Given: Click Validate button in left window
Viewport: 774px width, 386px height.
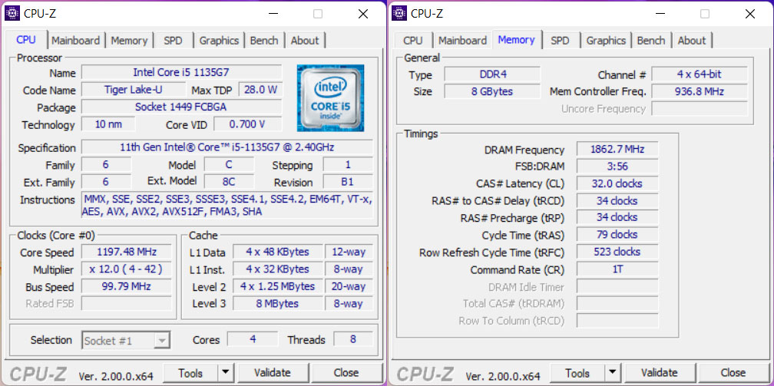Looking at the screenshot, I should coord(273,373).
